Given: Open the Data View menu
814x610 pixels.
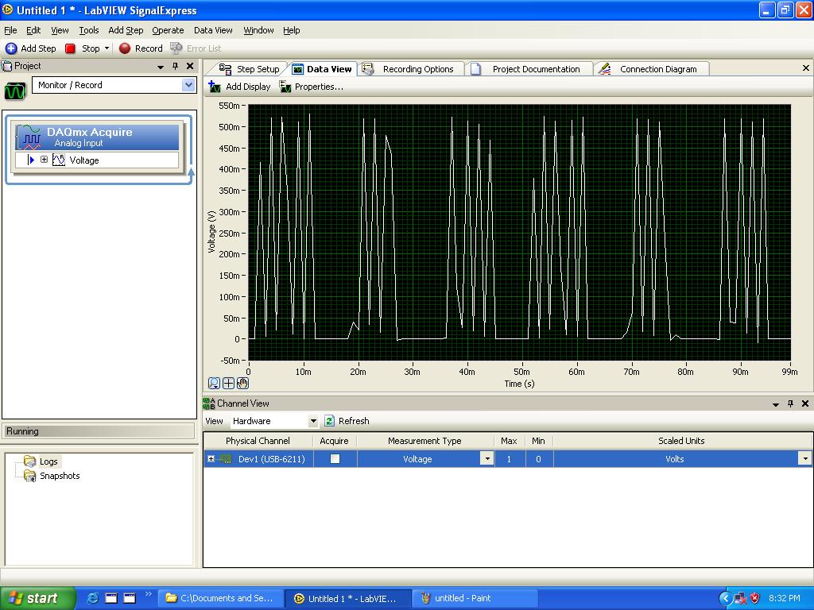Looking at the screenshot, I should point(213,30).
